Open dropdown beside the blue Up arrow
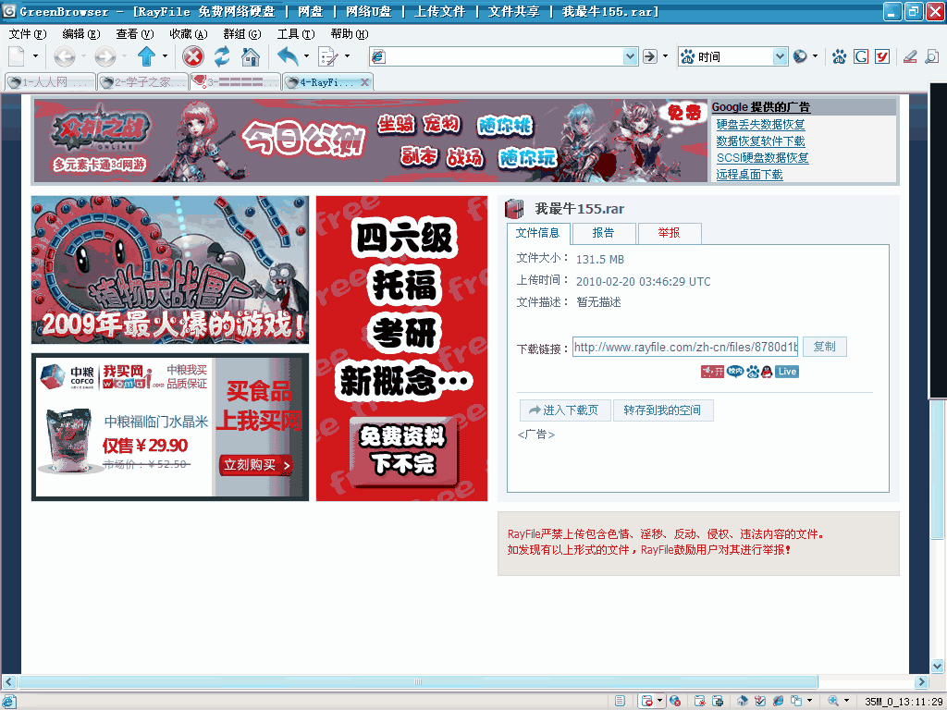 (x=165, y=56)
